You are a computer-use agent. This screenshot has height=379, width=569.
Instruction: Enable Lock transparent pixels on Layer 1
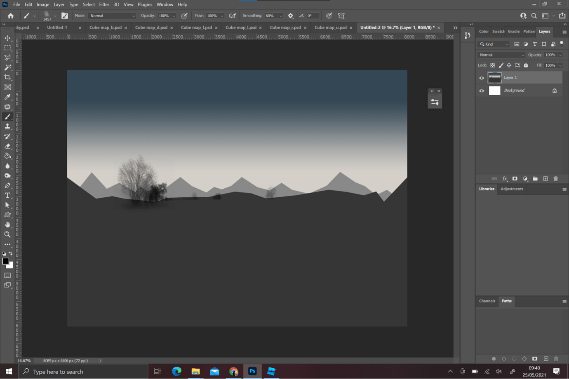[x=492, y=65]
